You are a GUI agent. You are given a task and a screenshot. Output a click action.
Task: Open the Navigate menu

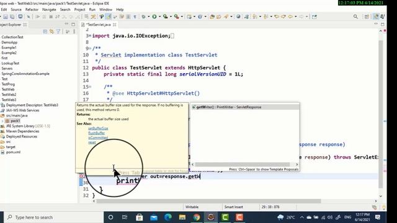(49, 9)
